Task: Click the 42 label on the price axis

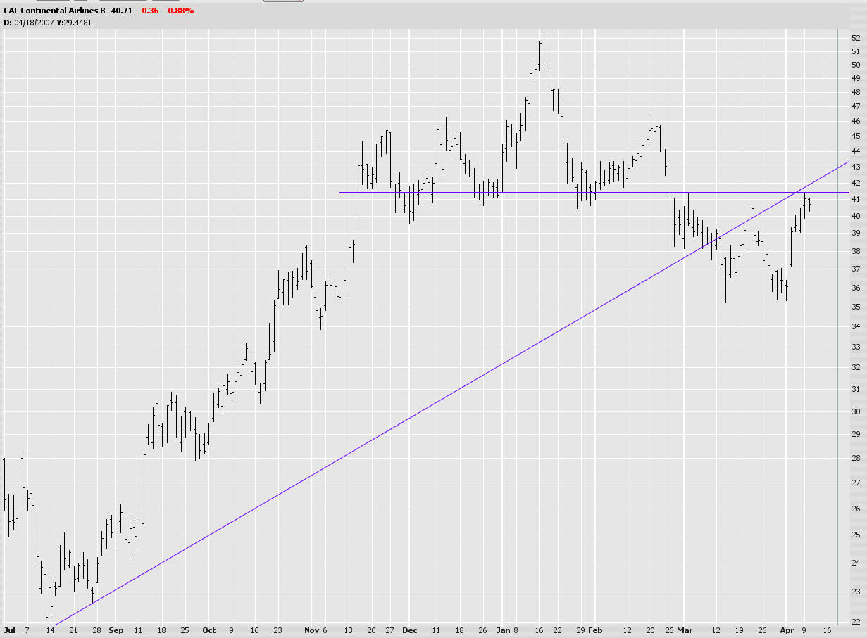Action: coord(856,183)
